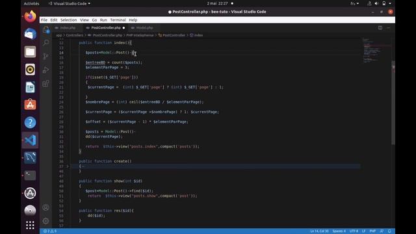Open the Run menu
The height and width of the screenshot is (234, 416).
pyautogui.click(x=103, y=20)
